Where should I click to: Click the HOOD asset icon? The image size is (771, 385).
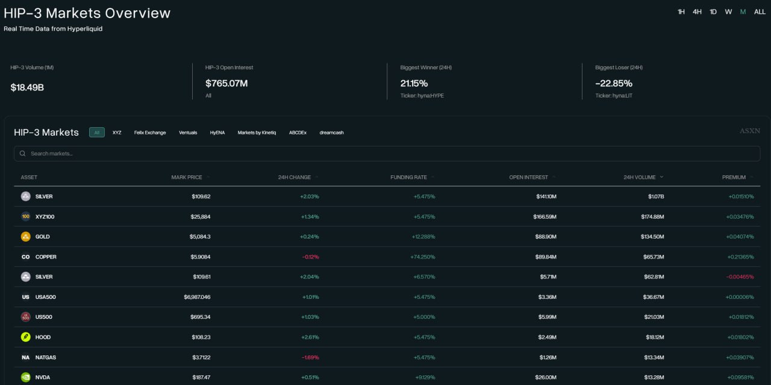pyautogui.click(x=25, y=337)
